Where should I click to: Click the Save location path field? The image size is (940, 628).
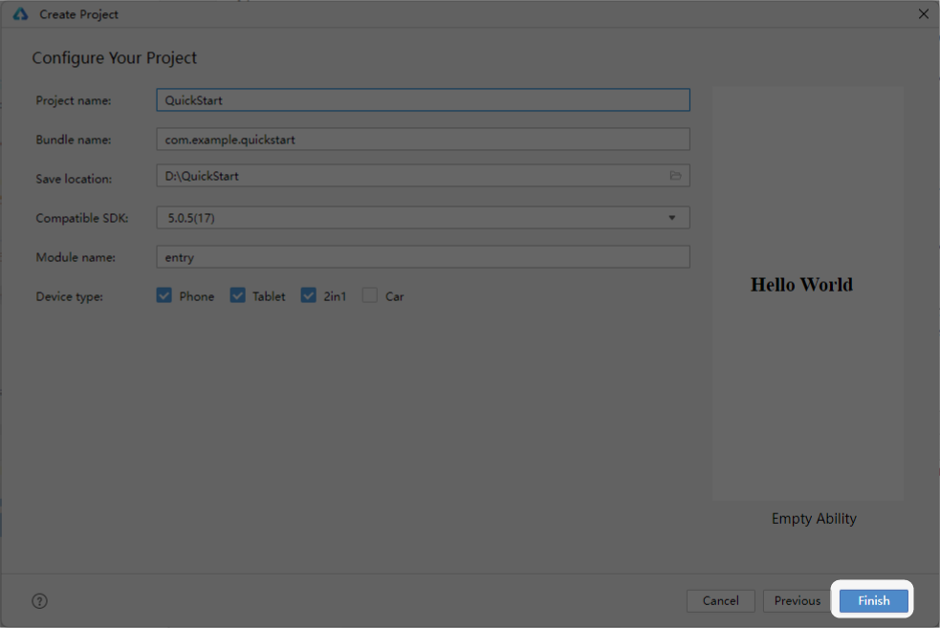click(424, 176)
